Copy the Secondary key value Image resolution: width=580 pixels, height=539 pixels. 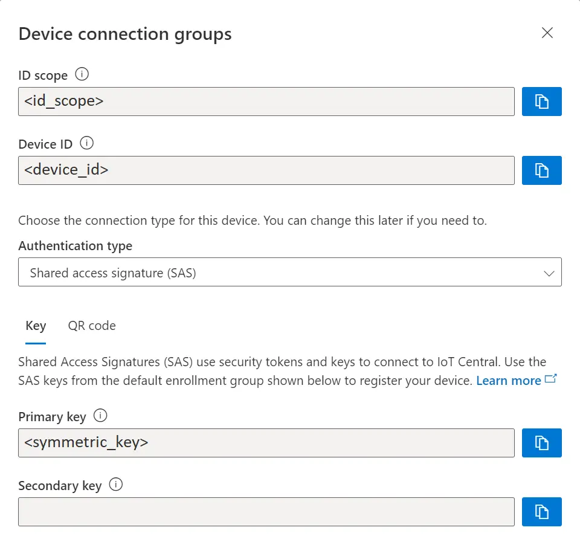tap(541, 512)
